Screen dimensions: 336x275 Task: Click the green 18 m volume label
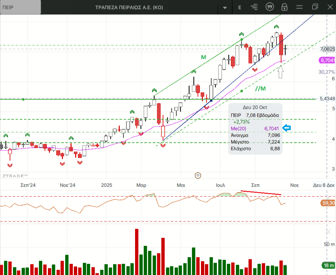(x=328, y=265)
